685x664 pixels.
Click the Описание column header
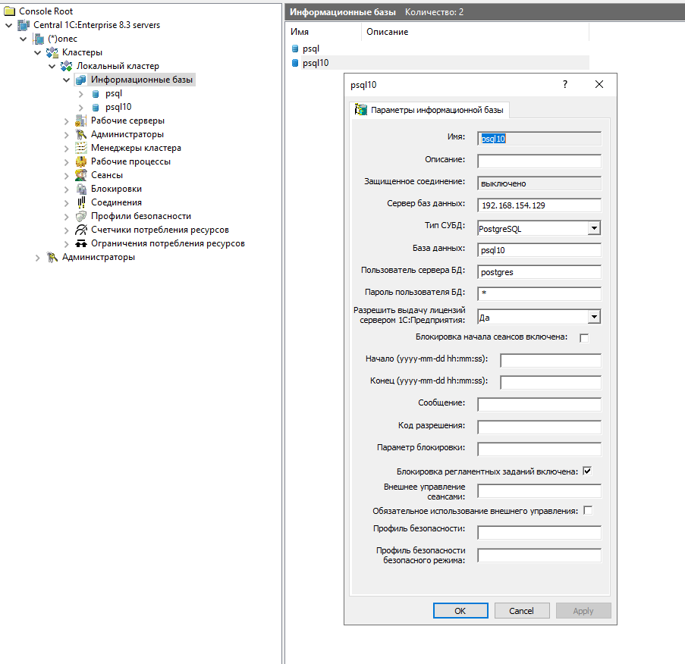coord(476,32)
